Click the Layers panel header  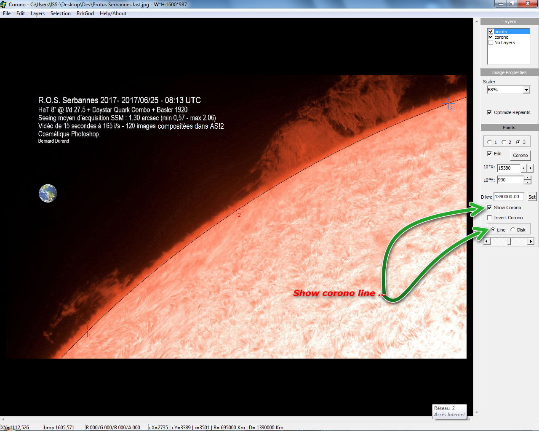pyautogui.click(x=509, y=21)
